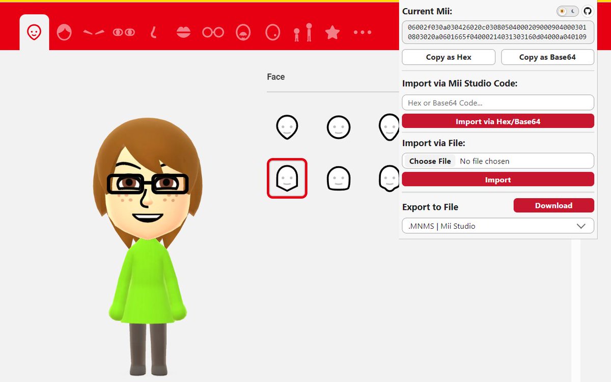Choose the selected angular face shape with red border
611x382 pixels.
287,178
